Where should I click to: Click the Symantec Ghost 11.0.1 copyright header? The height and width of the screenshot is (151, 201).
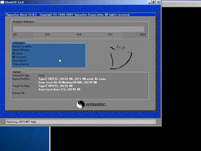pos(68,15)
